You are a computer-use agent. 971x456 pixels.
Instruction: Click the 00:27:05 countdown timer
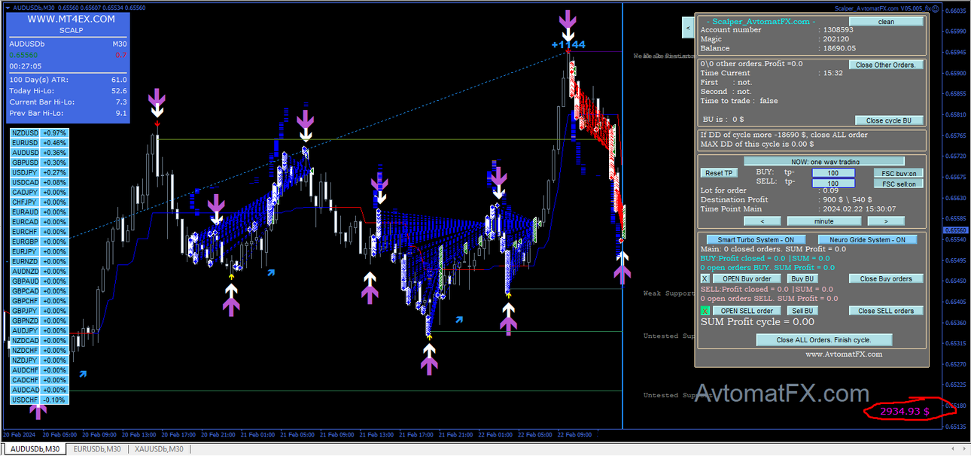[25, 66]
